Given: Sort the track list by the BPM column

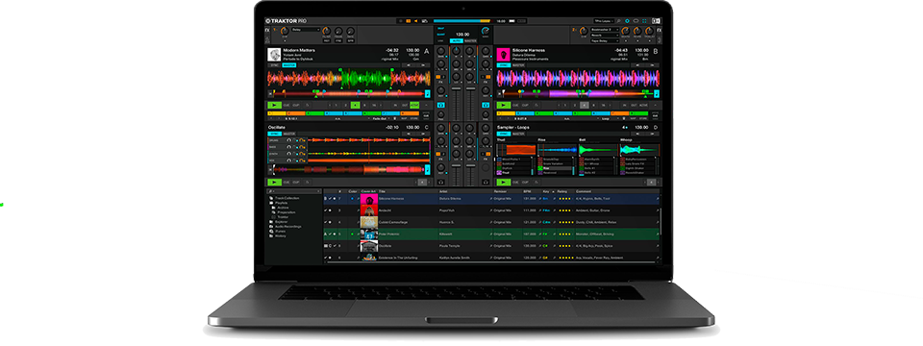Looking at the screenshot, I should (x=527, y=191).
